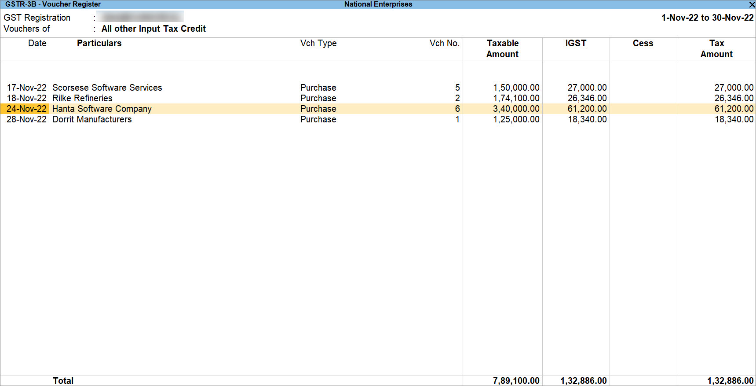Click the total taxable amount 7,89,100.00
This screenshot has width=756, height=386.
pyautogui.click(x=516, y=381)
